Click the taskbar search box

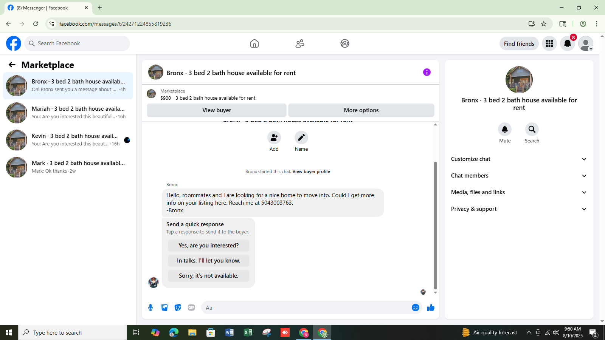pyautogui.click(x=73, y=332)
